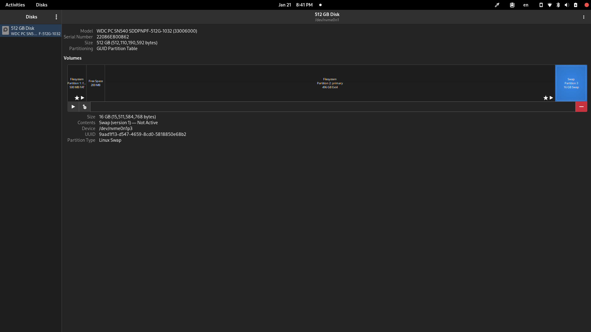
Task: Click the volume speaker icon
Action: (x=567, y=5)
